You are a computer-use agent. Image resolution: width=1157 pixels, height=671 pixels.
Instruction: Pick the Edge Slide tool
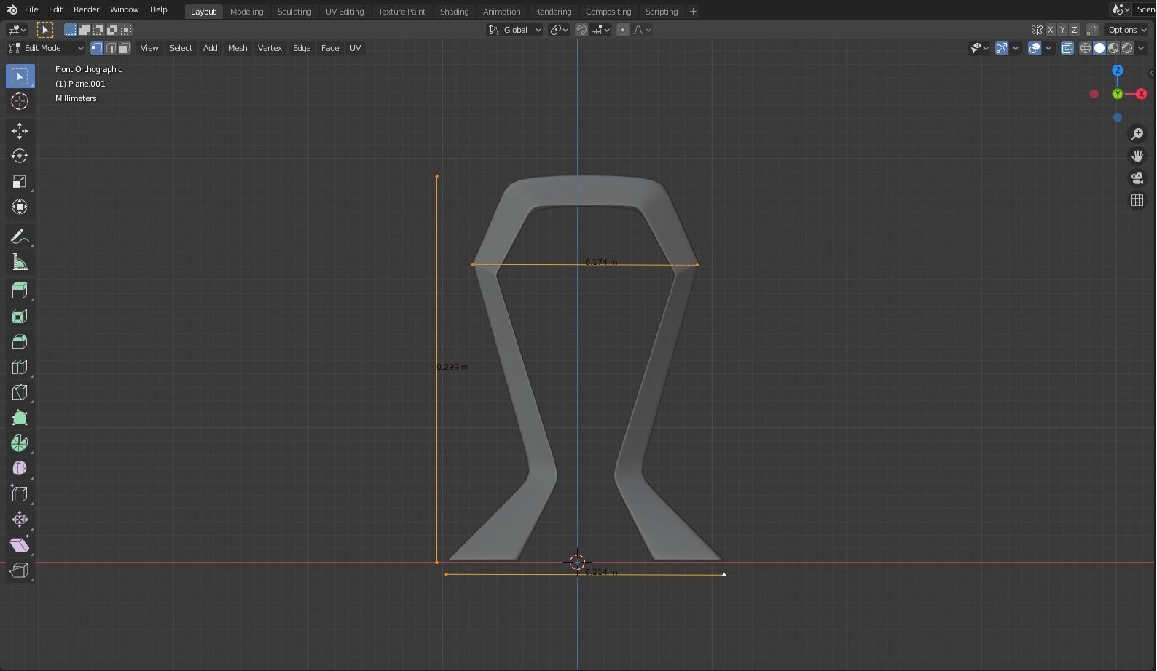point(20,494)
